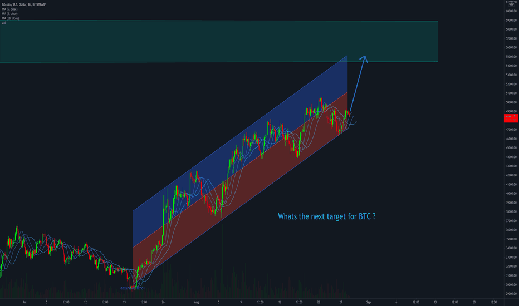Click the 59000.00 price axis label

[511, 20]
